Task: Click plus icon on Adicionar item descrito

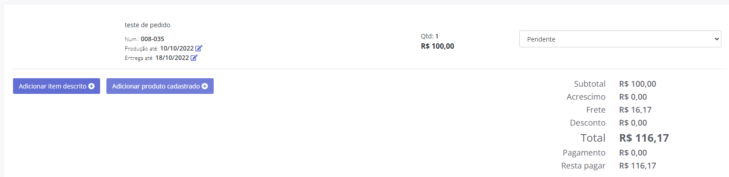Action: [x=92, y=86]
